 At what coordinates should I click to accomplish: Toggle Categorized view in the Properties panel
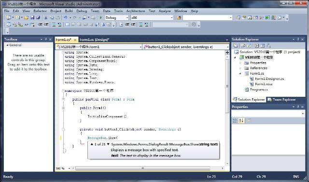[235, 120]
